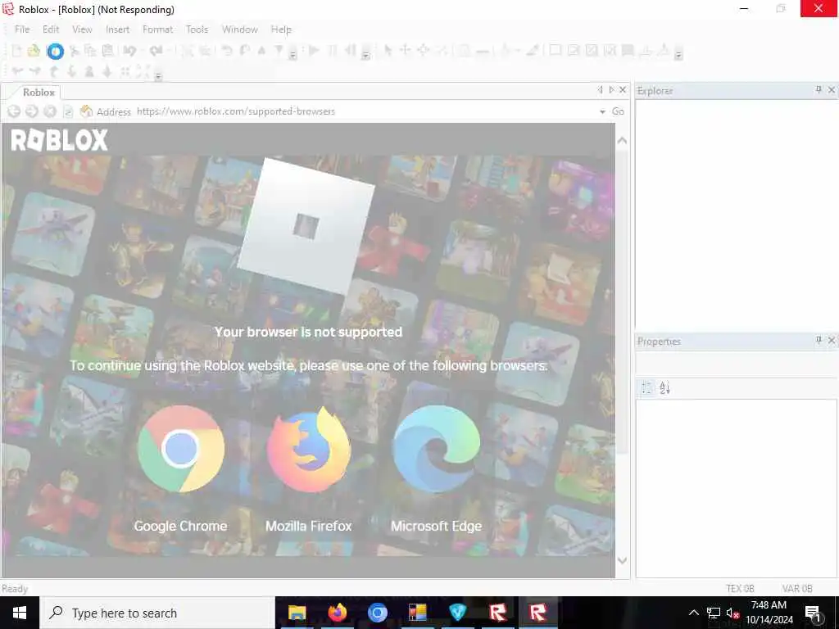Viewport: 839px width, 629px height.
Task: Select the Move crosshair tool
Action: pyautogui.click(x=406, y=51)
